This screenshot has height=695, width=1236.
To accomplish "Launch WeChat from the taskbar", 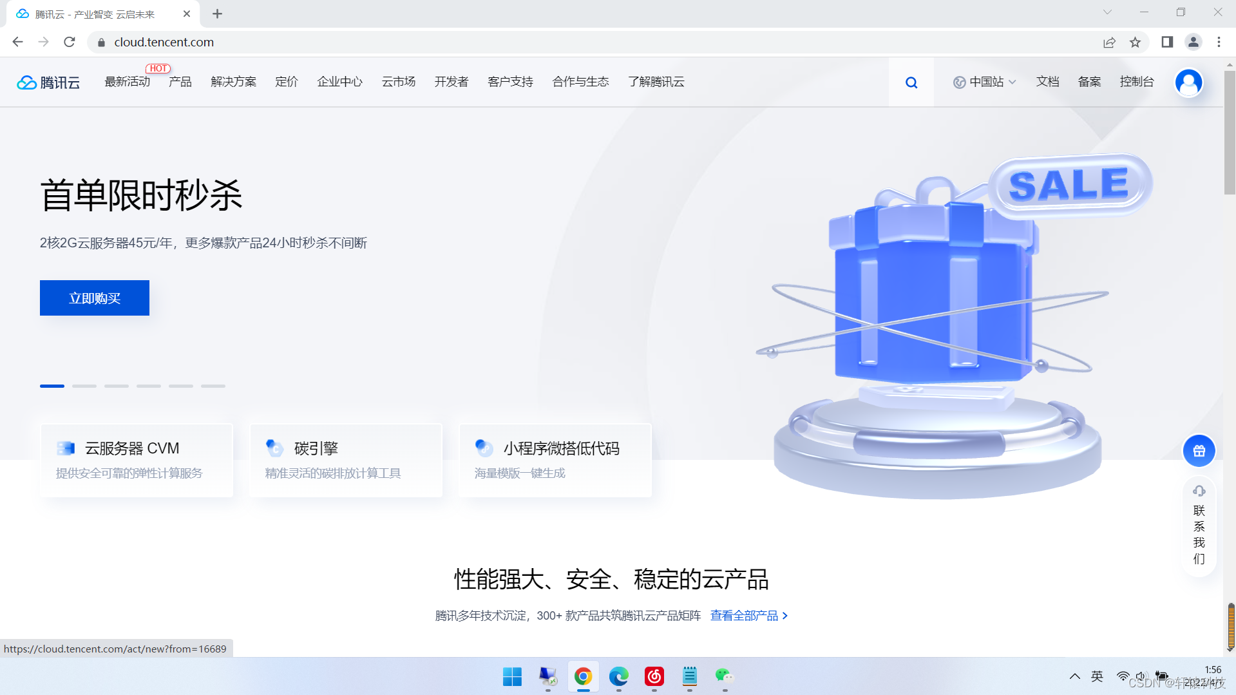I will [x=723, y=677].
